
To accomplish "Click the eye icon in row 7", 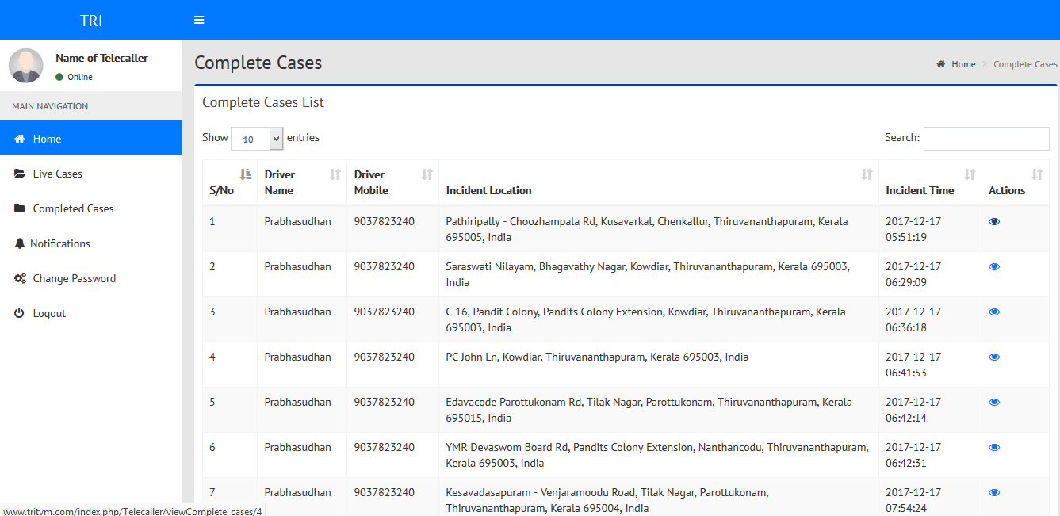I will click(x=994, y=493).
